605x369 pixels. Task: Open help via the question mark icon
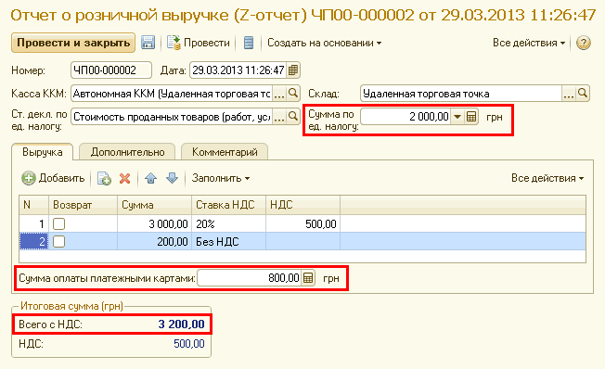point(583,43)
